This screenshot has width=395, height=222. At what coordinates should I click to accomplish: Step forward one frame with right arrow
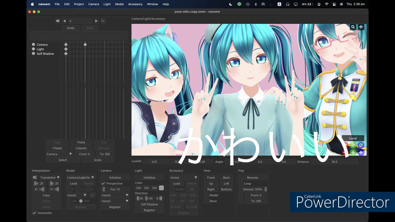[x=96, y=21]
